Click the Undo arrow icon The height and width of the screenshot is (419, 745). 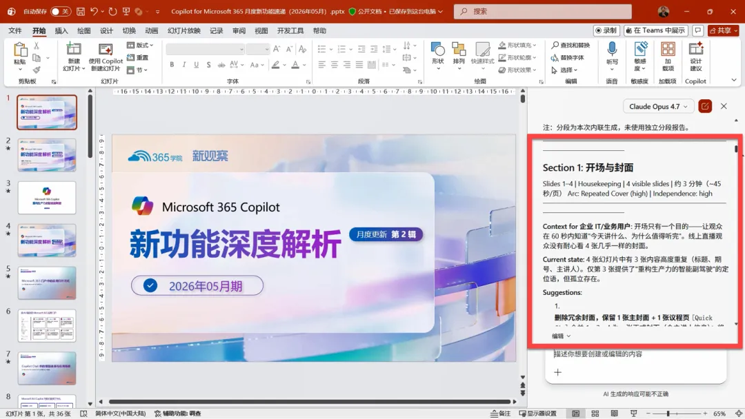(94, 12)
